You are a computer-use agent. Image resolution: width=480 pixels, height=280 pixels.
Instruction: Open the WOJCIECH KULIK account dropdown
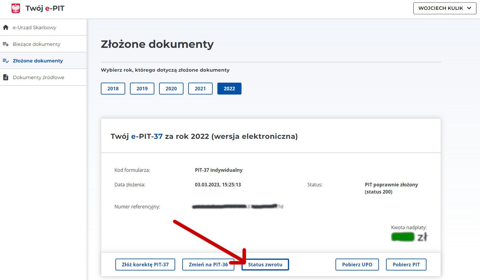(x=440, y=8)
